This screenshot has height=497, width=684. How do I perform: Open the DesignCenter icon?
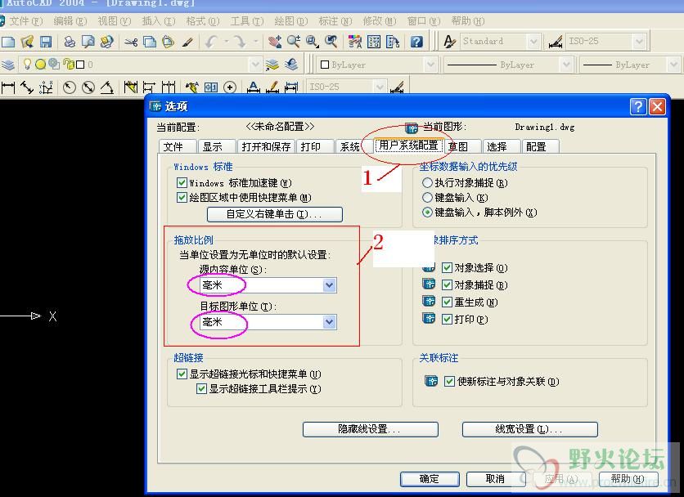374,42
